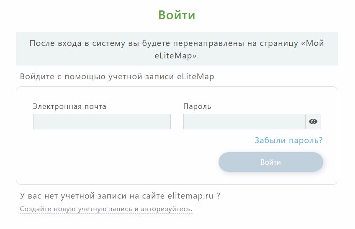Click the question mark after elitemap.ru
355x229 pixels.
(219, 196)
